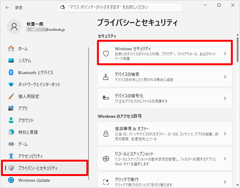Click the アカウント person icon
This screenshot has width=240, height=188.
pyautogui.click(x=11, y=120)
